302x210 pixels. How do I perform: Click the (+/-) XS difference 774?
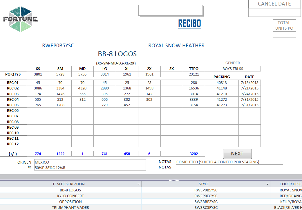[38, 154]
